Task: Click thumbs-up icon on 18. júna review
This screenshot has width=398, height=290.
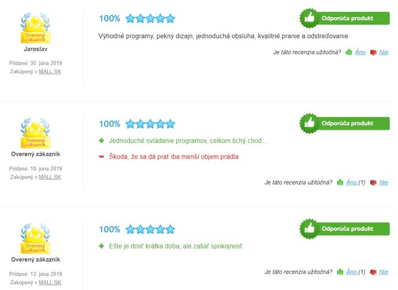Action: point(340,182)
